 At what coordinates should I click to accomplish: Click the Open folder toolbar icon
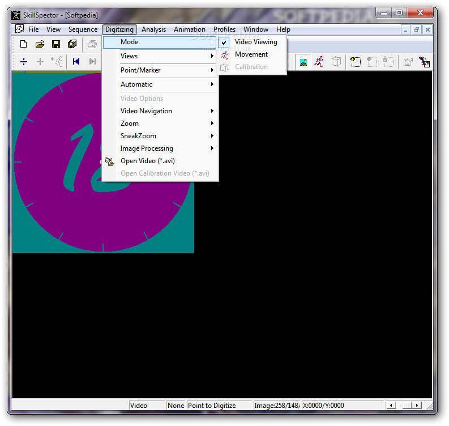(x=40, y=44)
